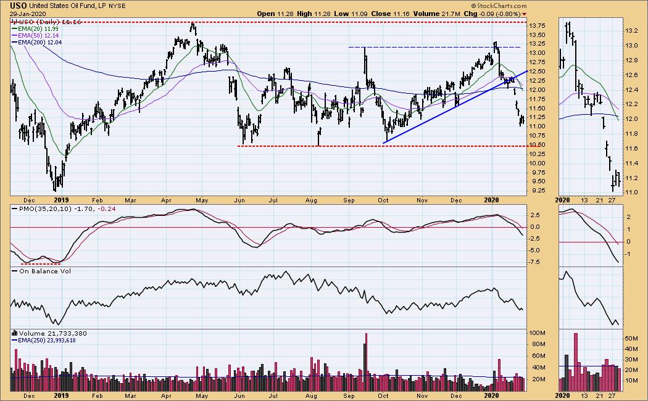Click the Sep marker below the price chart
The height and width of the screenshot is (401, 648).
(x=349, y=200)
